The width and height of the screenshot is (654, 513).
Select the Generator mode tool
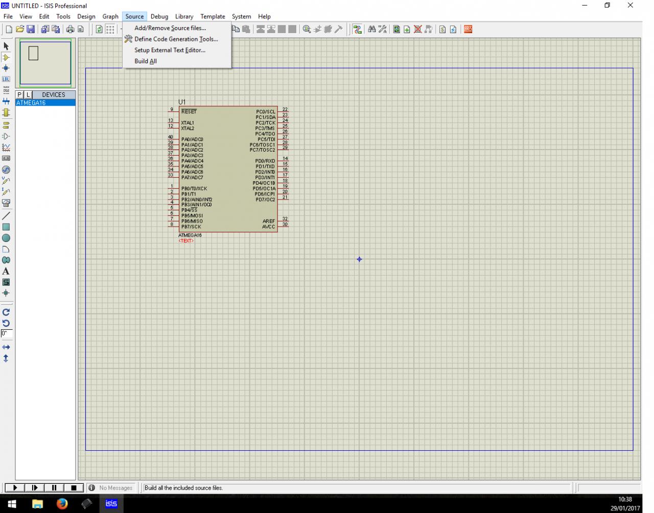(6, 169)
